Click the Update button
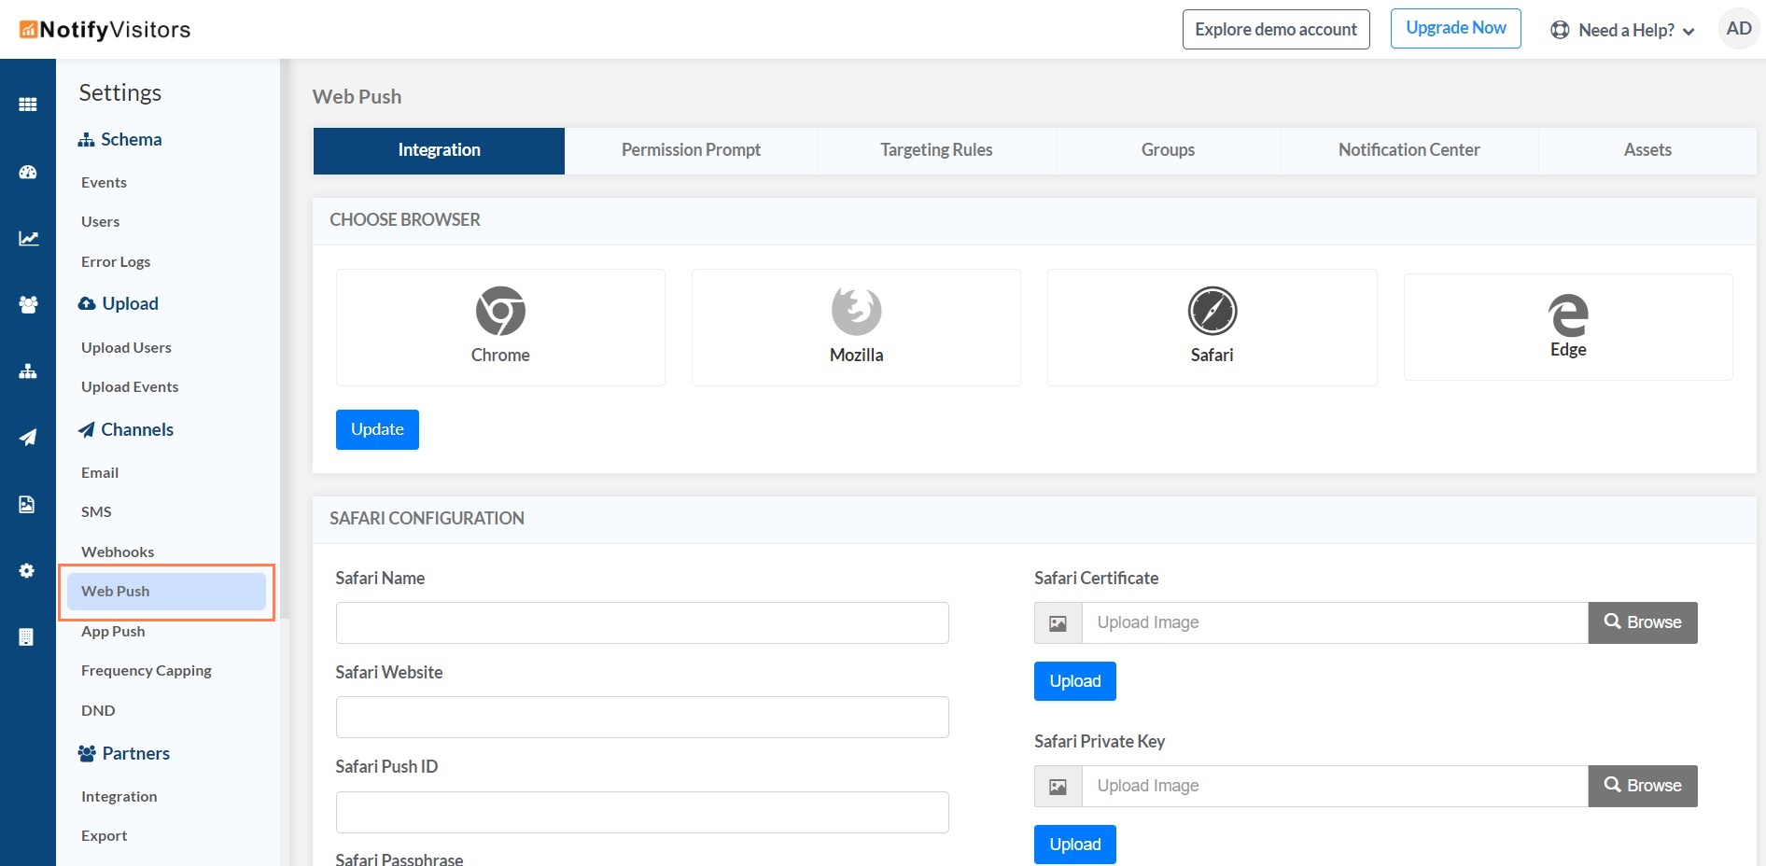The image size is (1766, 866). [x=377, y=429]
